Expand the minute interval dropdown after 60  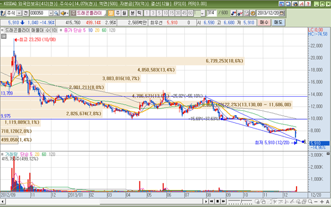pyautogui.click(x=202, y=13)
